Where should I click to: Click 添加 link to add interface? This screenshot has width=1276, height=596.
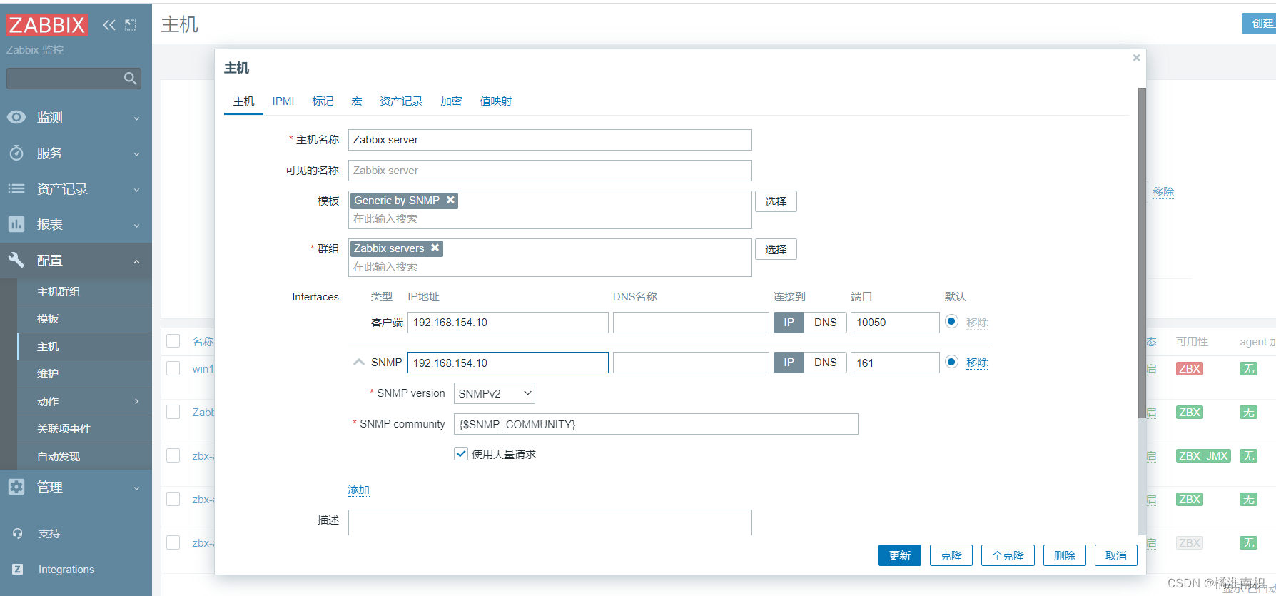(358, 490)
